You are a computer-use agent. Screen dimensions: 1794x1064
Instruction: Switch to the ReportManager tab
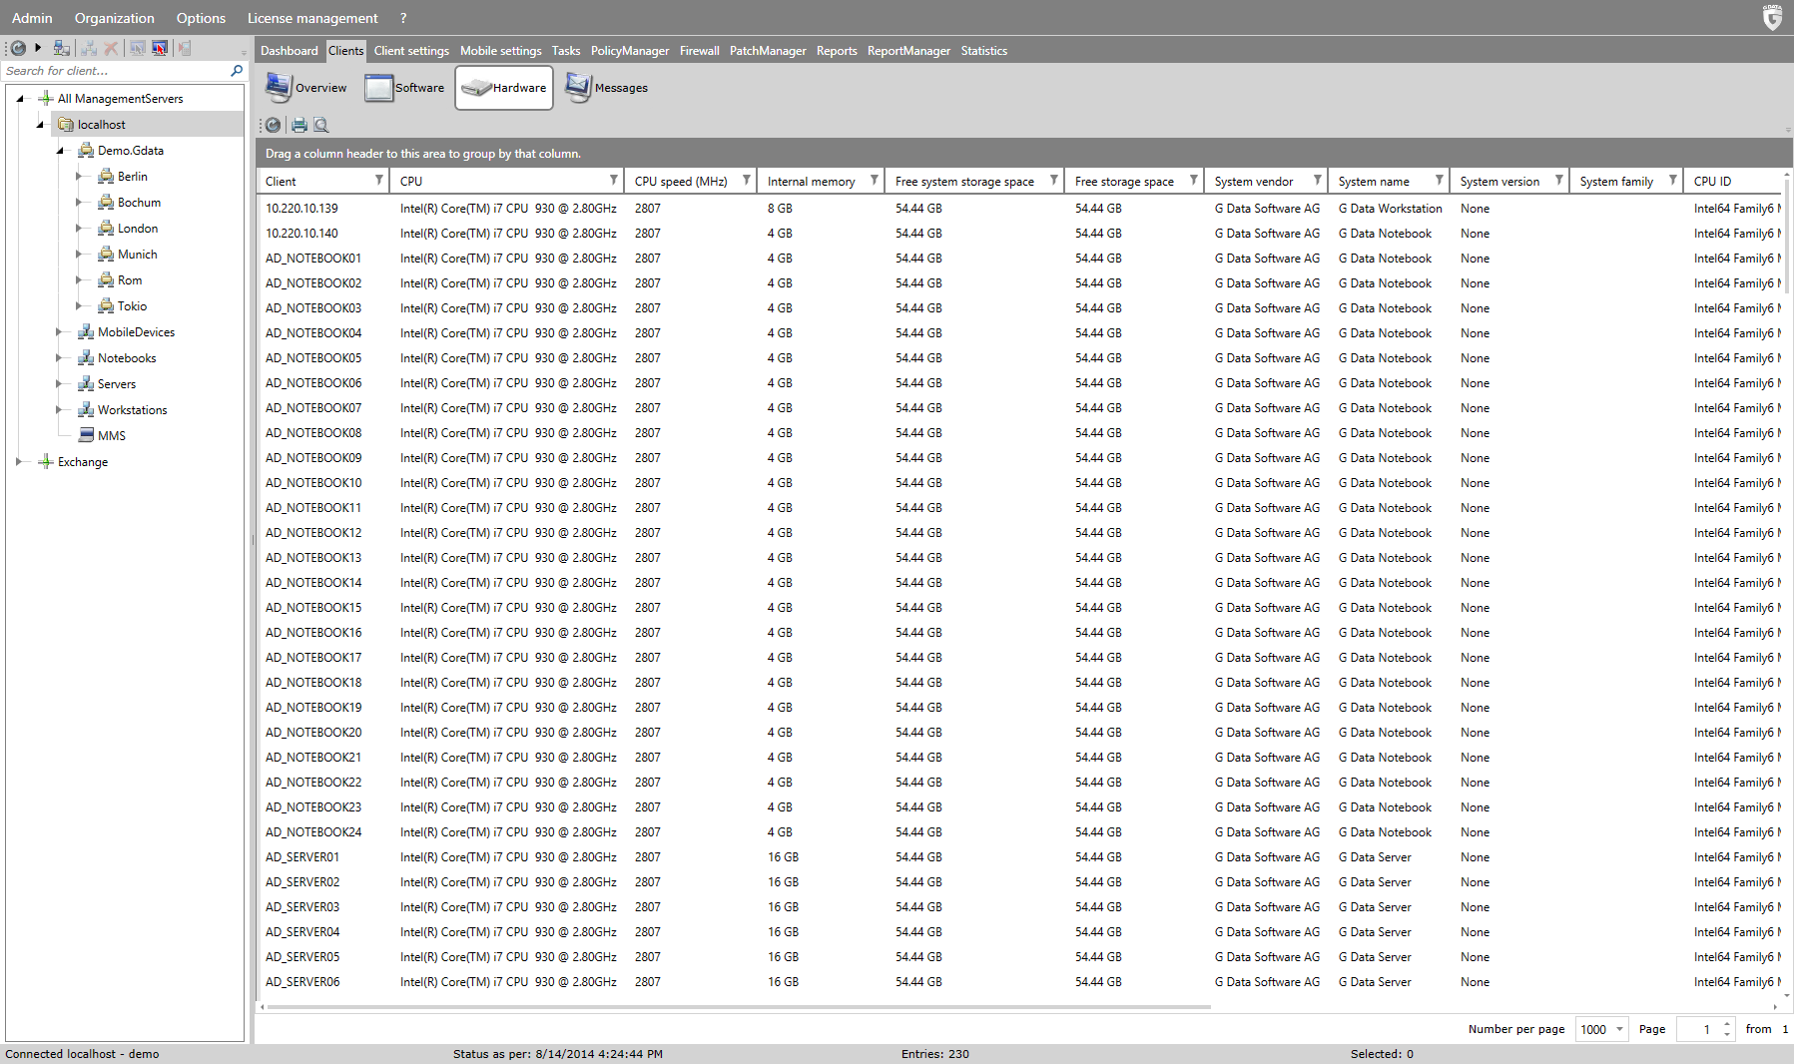pyautogui.click(x=908, y=51)
